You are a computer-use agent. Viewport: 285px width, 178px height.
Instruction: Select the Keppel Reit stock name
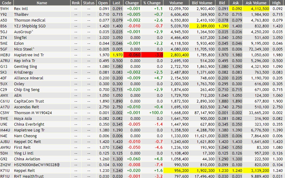click(24, 171)
